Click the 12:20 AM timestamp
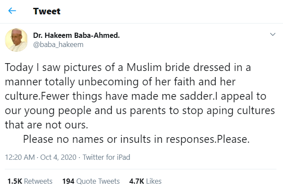The image size is (283, 192). point(20,157)
